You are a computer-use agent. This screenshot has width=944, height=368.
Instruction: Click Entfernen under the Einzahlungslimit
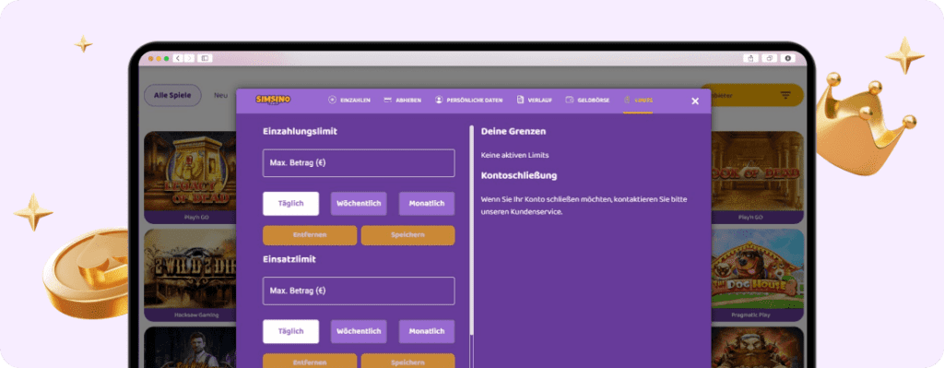pyautogui.click(x=310, y=235)
